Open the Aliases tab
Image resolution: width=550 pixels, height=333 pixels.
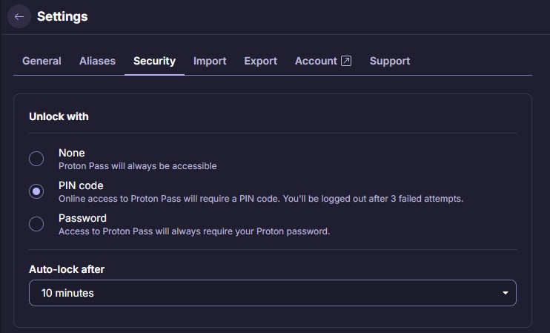click(97, 61)
